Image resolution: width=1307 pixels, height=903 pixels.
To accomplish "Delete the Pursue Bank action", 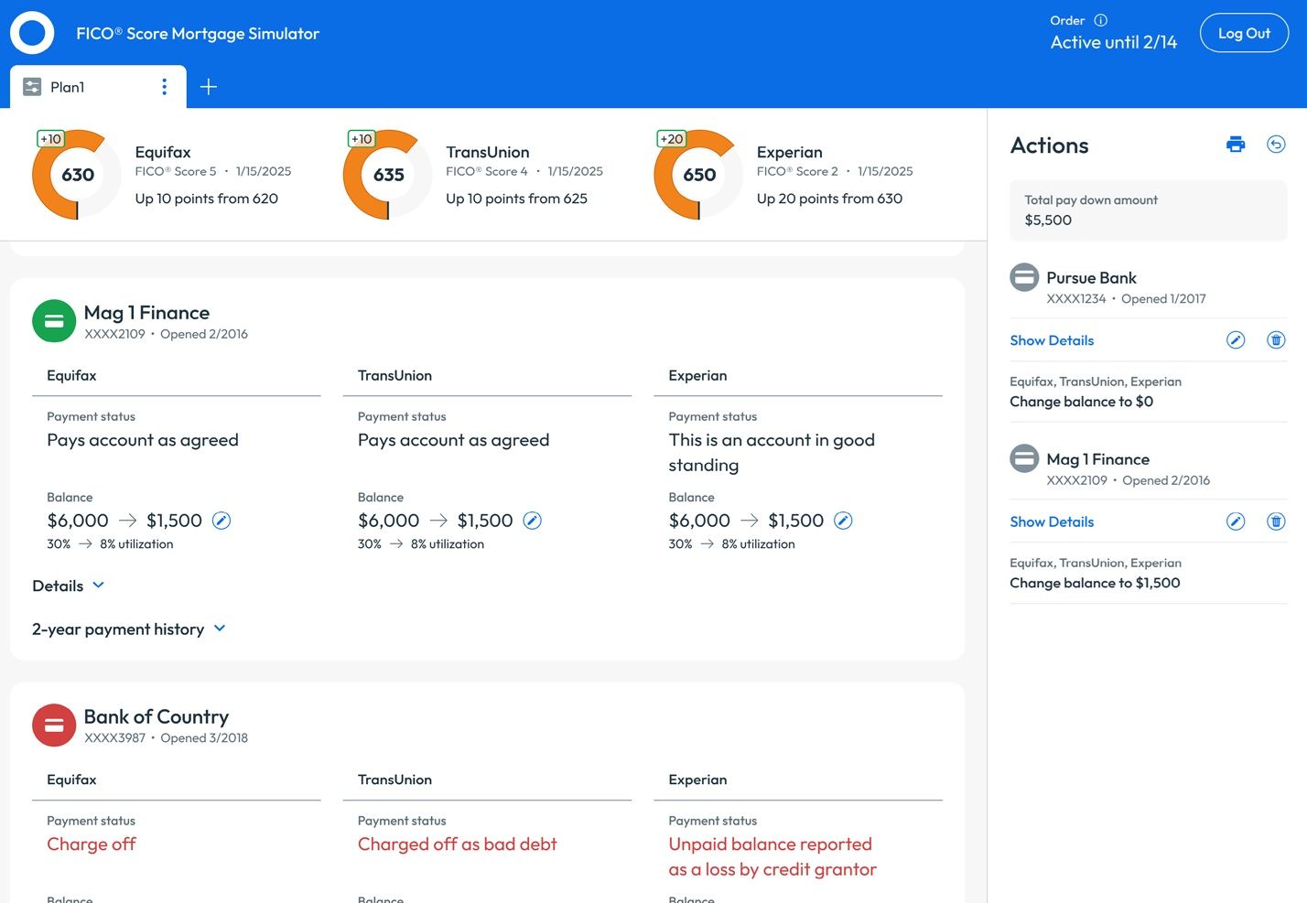I will point(1276,340).
